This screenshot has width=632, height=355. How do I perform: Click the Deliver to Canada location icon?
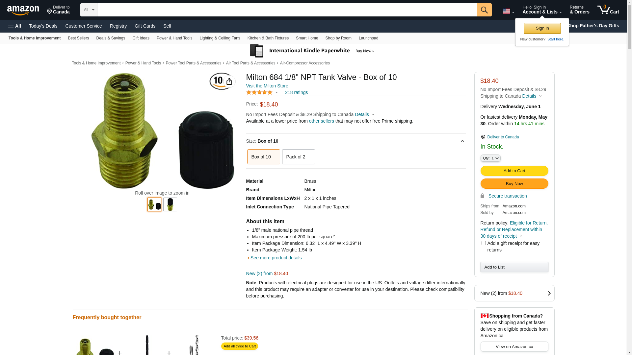click(x=483, y=137)
